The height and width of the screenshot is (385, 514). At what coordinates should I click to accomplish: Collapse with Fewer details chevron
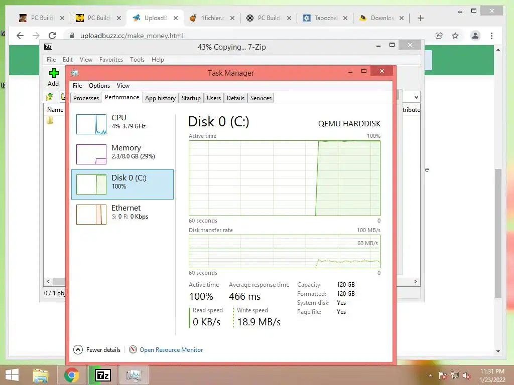(x=78, y=349)
